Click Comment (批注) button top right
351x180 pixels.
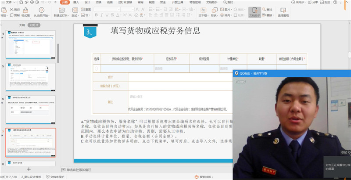[325, 2]
